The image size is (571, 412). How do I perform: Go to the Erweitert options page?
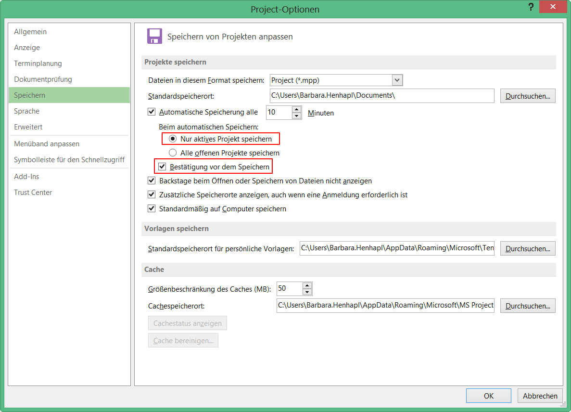click(28, 127)
